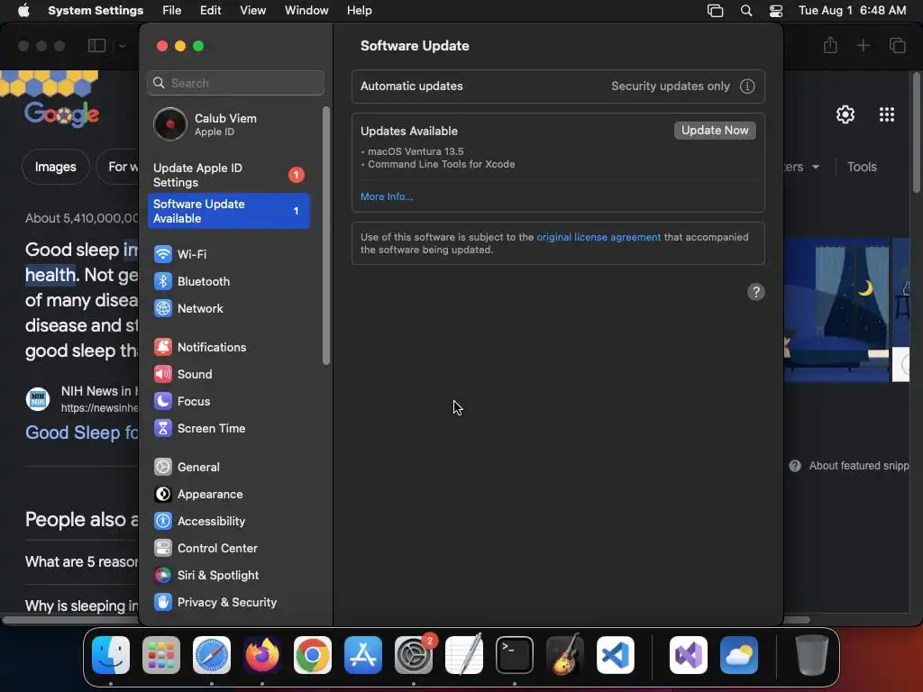The width and height of the screenshot is (923, 692).
Task: Open Visual Studio from the Dock
Action: 688,655
